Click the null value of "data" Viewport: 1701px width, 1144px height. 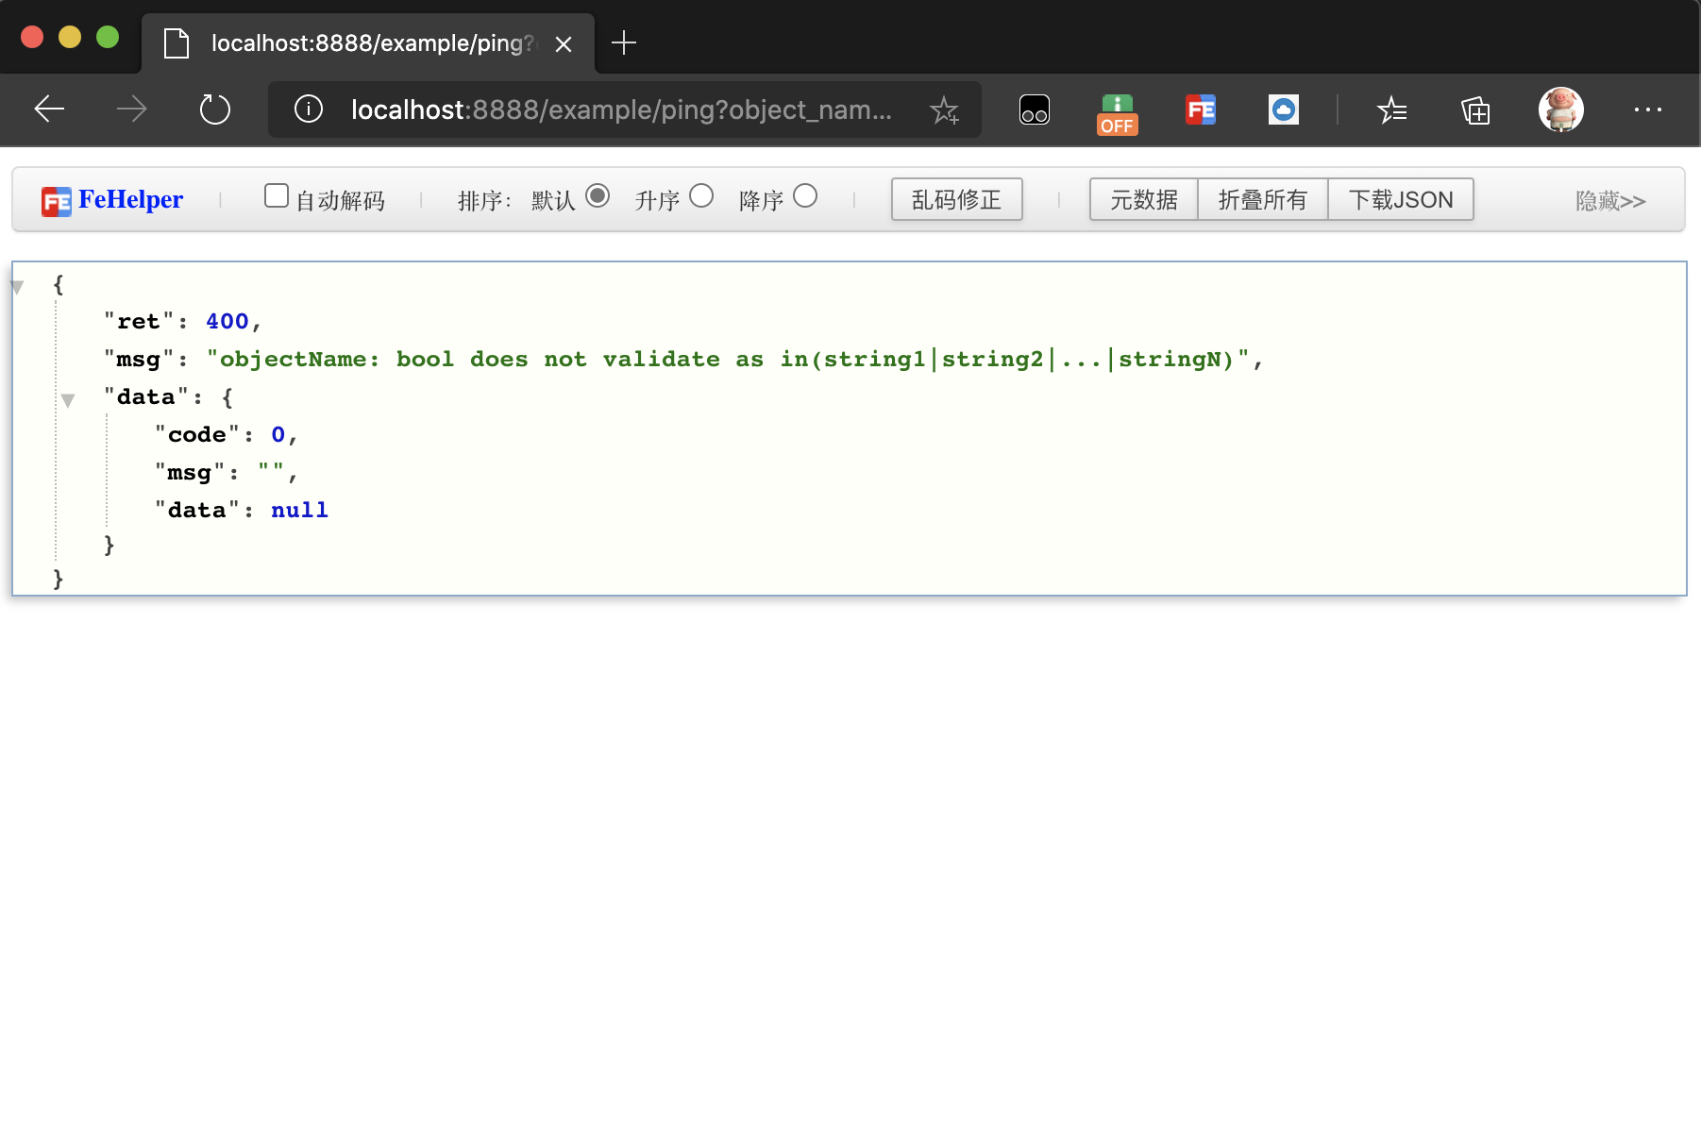click(x=299, y=510)
